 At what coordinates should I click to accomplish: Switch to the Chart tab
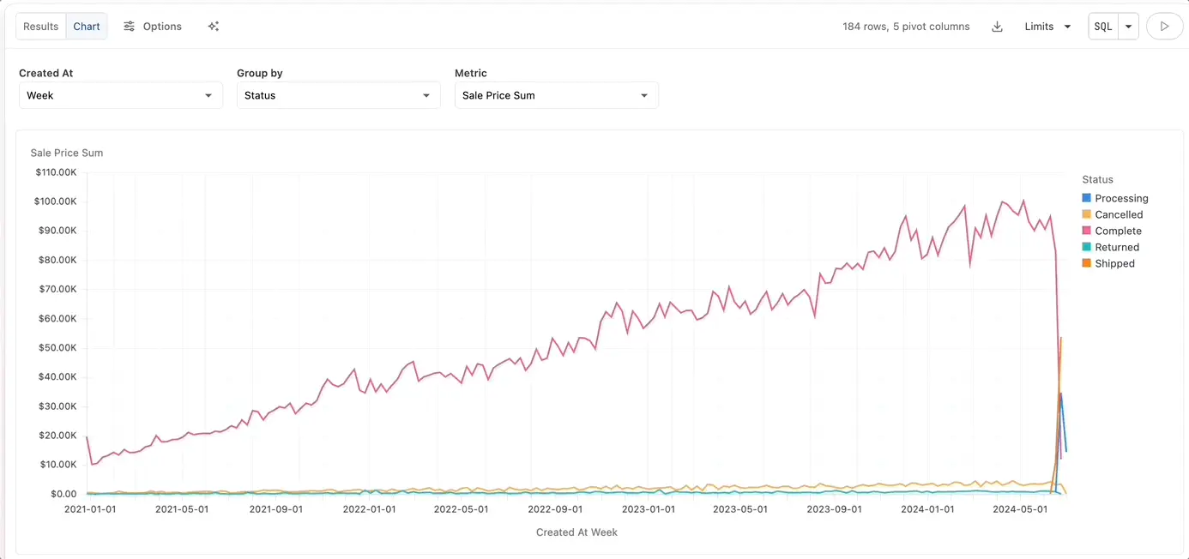87,27
